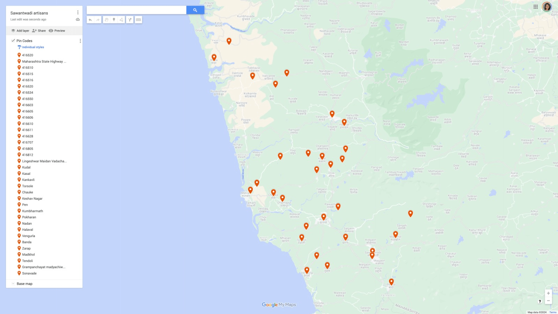
Task: Click the pin icon beside Vengurla
Action: [x=19, y=236]
